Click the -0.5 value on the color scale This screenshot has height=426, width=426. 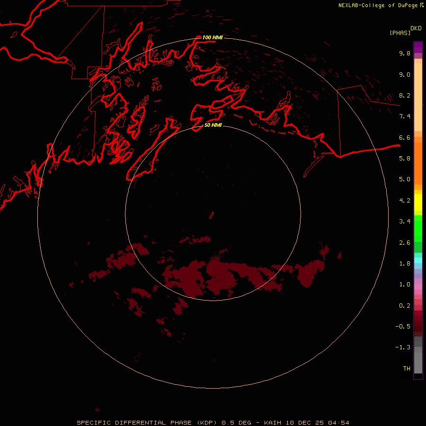pos(403,327)
